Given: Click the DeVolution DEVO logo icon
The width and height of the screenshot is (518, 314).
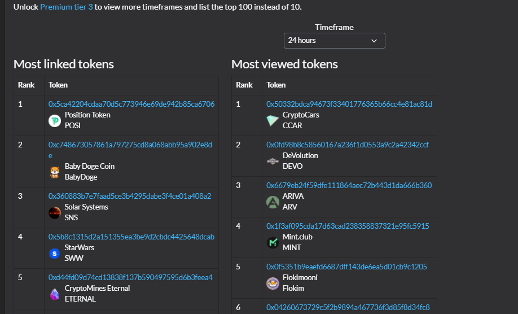Looking at the screenshot, I should (273, 162).
